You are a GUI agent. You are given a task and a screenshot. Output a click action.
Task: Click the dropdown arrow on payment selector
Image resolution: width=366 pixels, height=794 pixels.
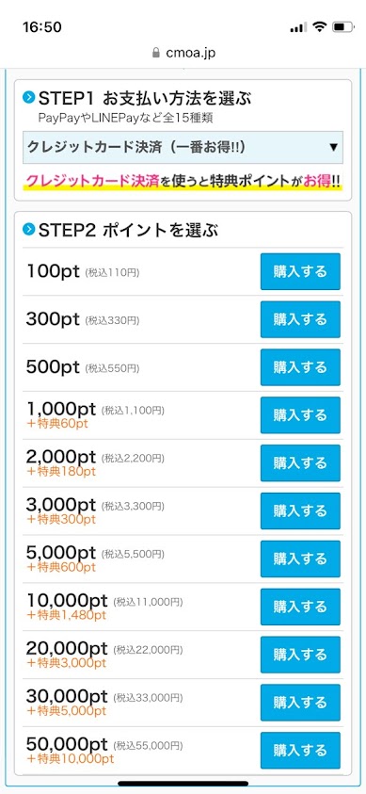pyautogui.click(x=333, y=147)
